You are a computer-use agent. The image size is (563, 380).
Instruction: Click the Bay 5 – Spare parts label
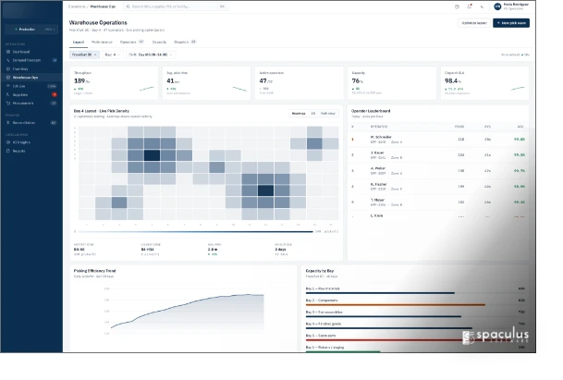tap(321, 336)
